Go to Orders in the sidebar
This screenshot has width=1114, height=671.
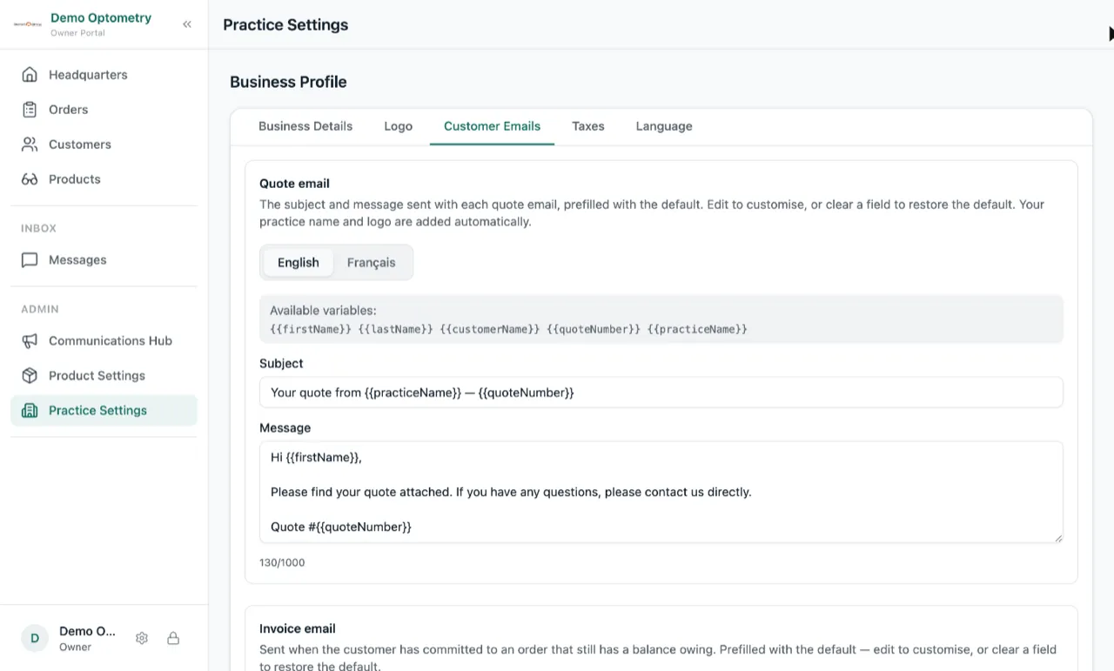104,110
